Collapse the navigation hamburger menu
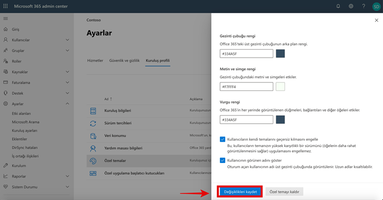The image size is (383, 200). [6, 19]
